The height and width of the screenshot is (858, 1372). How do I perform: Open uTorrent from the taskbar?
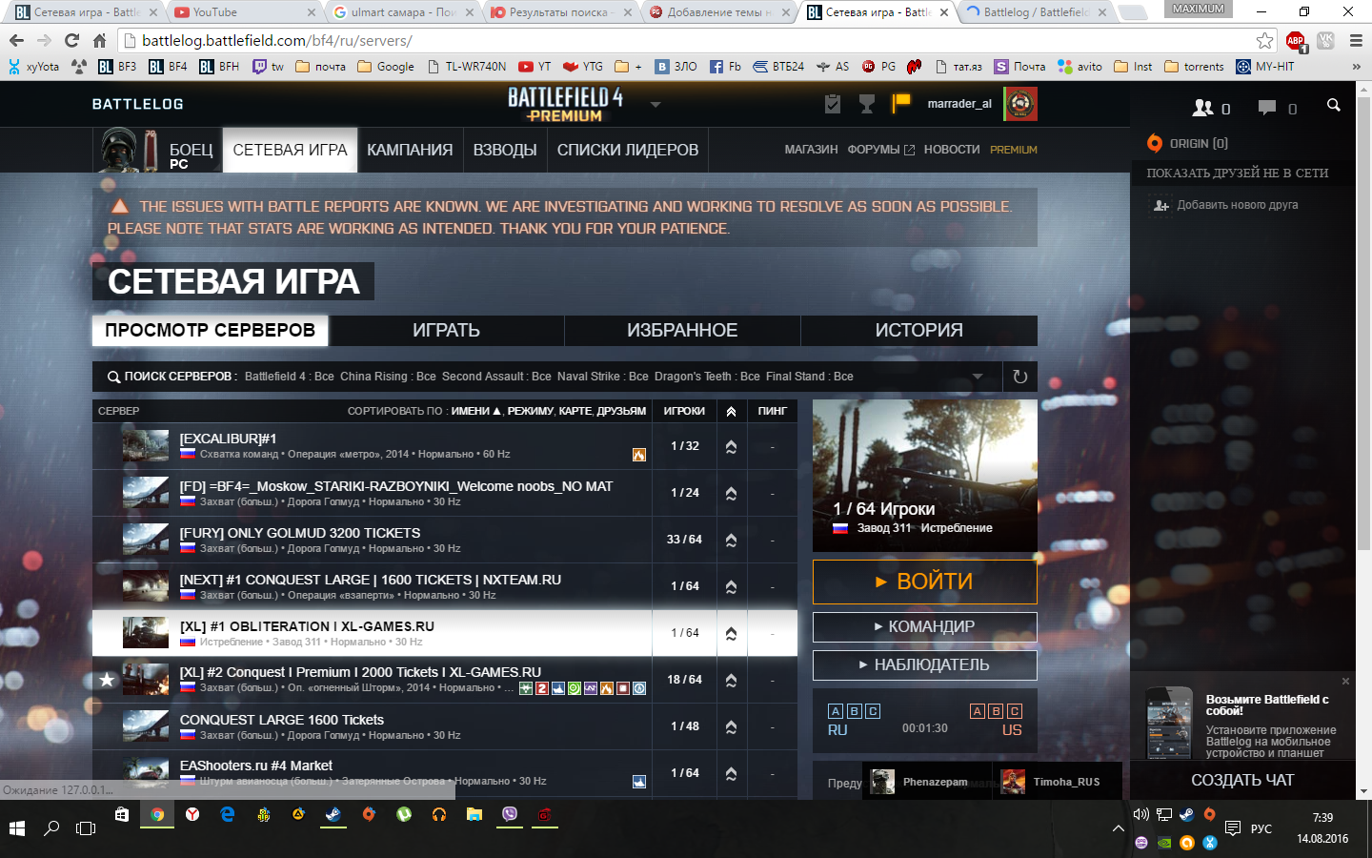404,815
